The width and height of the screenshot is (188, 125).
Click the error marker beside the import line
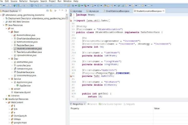pos(71,21)
